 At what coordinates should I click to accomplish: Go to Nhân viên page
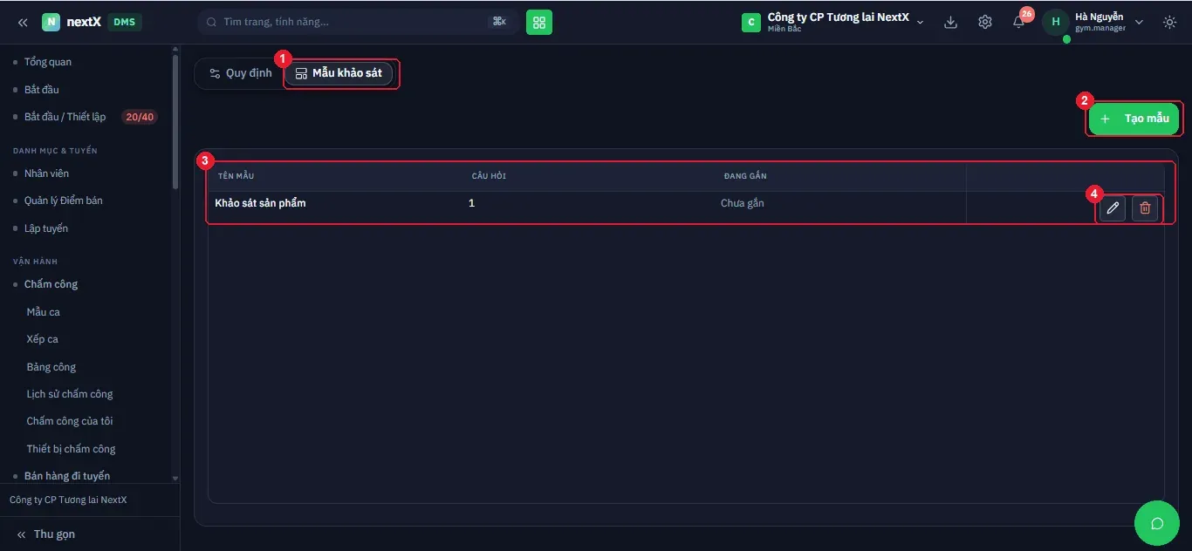[47, 173]
